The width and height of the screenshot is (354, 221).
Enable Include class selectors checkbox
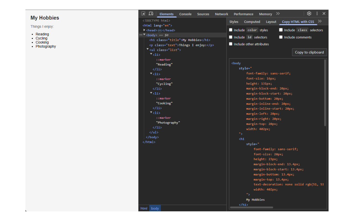(x=281, y=30)
